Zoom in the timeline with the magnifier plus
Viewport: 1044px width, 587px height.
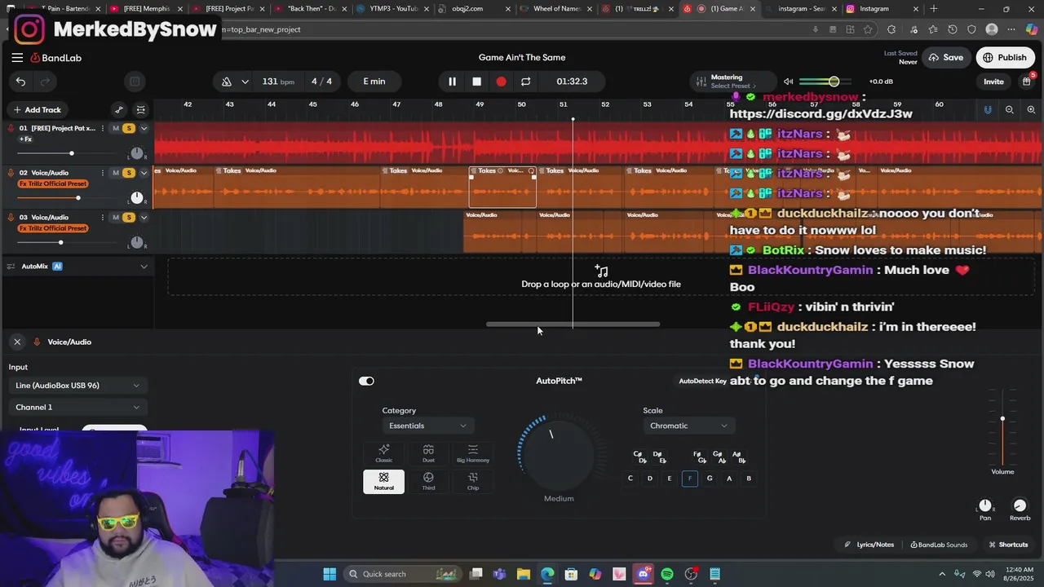click(x=1031, y=110)
